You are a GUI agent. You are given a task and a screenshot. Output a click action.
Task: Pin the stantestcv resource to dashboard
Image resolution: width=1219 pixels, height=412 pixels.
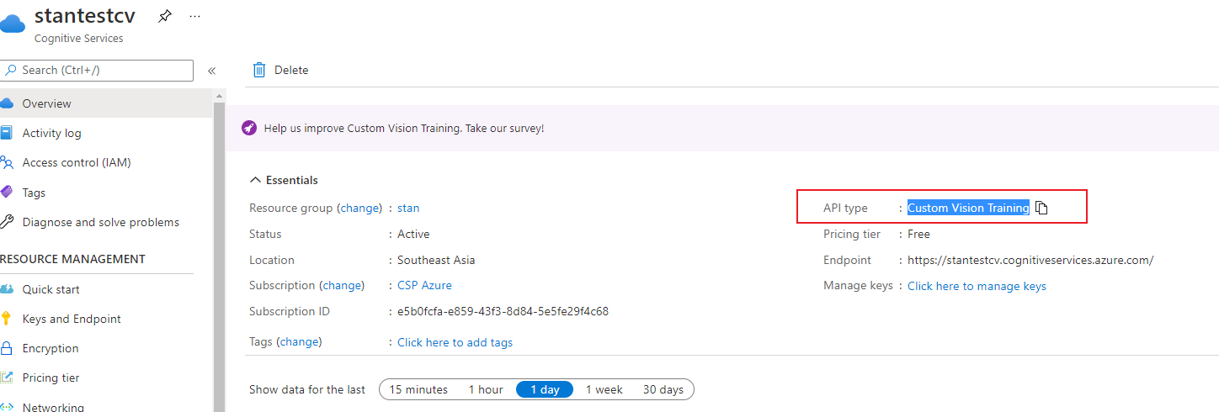(x=164, y=16)
